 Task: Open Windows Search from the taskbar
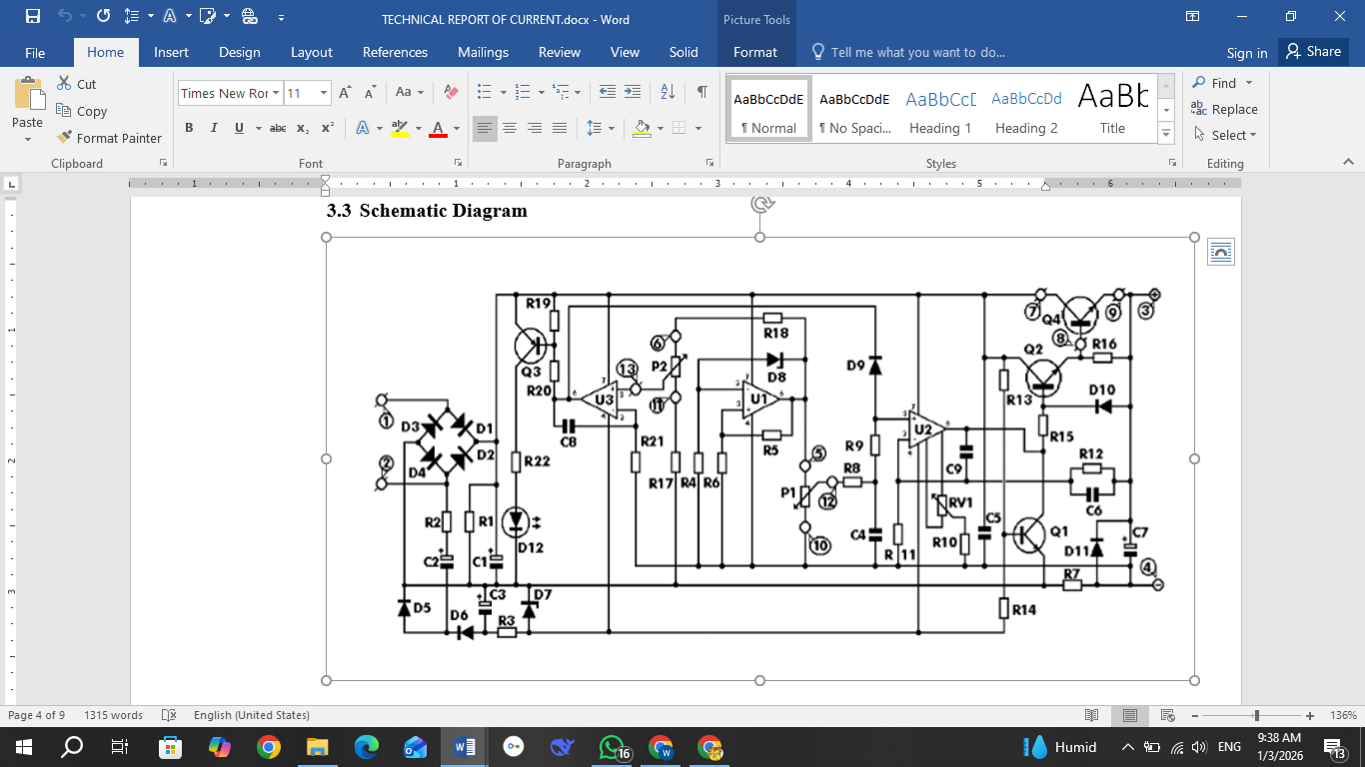72,747
